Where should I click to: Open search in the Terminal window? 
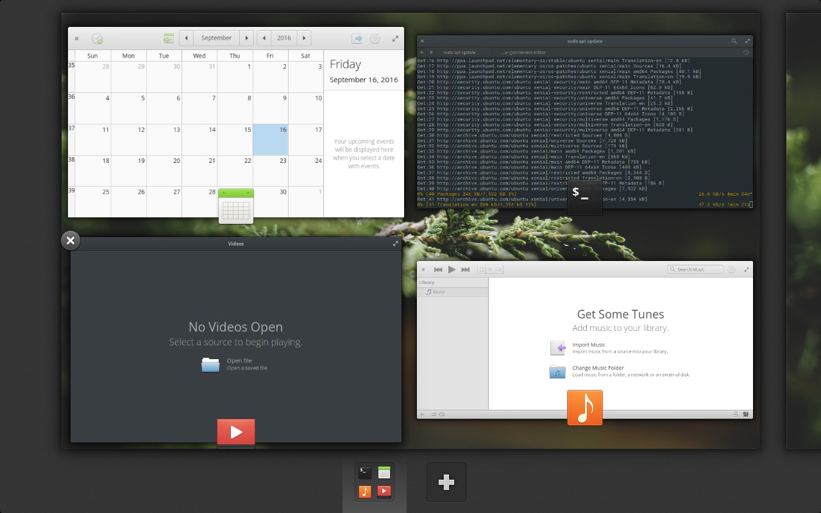click(733, 40)
